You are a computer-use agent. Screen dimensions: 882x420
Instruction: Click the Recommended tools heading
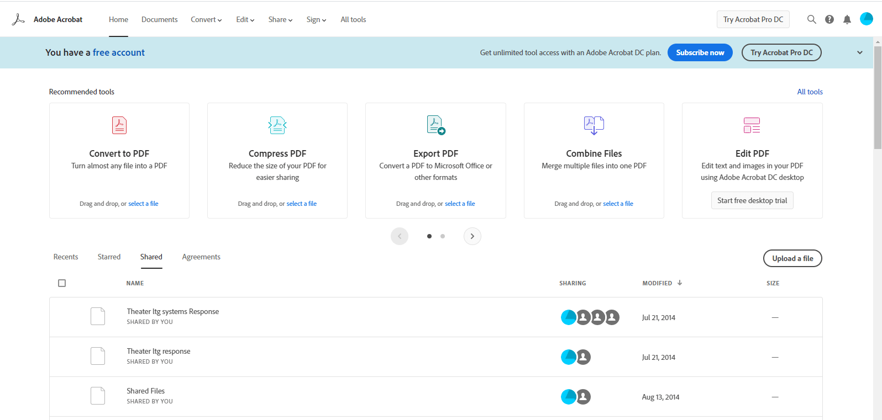coord(82,92)
